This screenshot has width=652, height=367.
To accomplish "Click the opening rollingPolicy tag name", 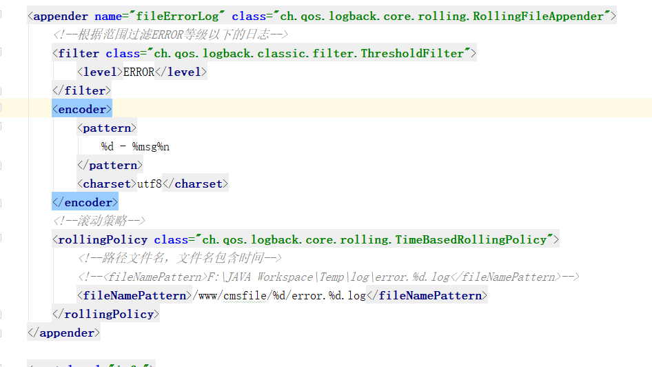I will 103,239.
